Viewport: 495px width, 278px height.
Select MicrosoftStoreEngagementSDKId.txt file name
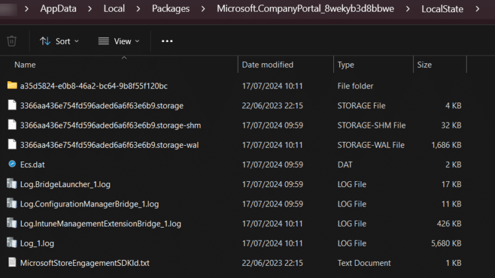pyautogui.click(x=84, y=263)
